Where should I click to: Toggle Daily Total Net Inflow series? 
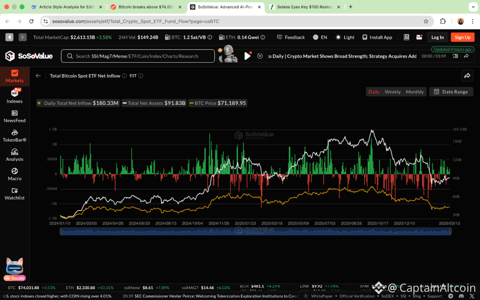click(x=78, y=103)
